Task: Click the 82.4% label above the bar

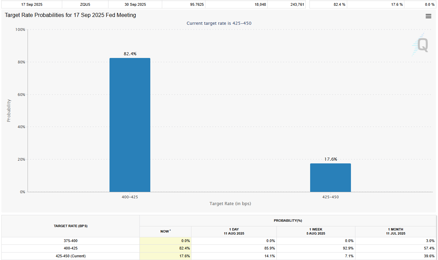Action: (130, 54)
